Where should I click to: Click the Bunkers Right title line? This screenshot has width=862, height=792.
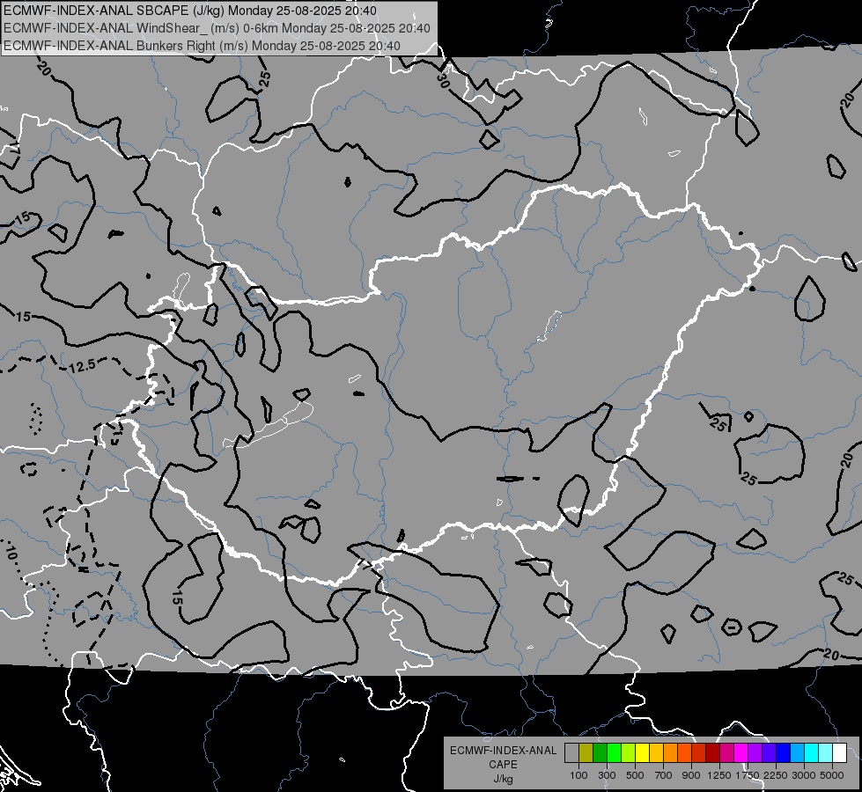click(x=202, y=46)
